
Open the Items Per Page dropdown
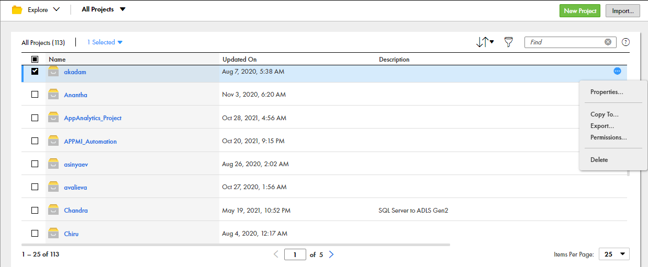click(614, 254)
